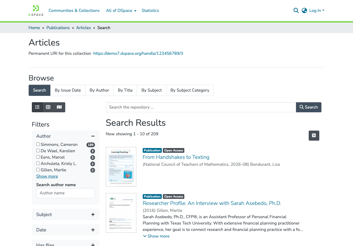The image size is (353, 246).
Task: Select the Search browse tab
Action: coord(40,90)
